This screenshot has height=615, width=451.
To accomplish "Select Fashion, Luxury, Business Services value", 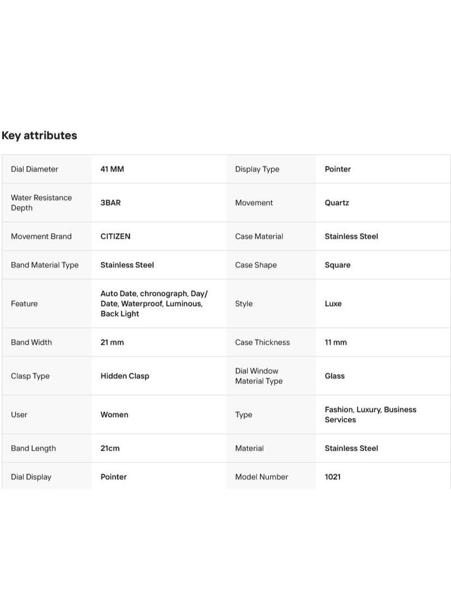I will (370, 415).
